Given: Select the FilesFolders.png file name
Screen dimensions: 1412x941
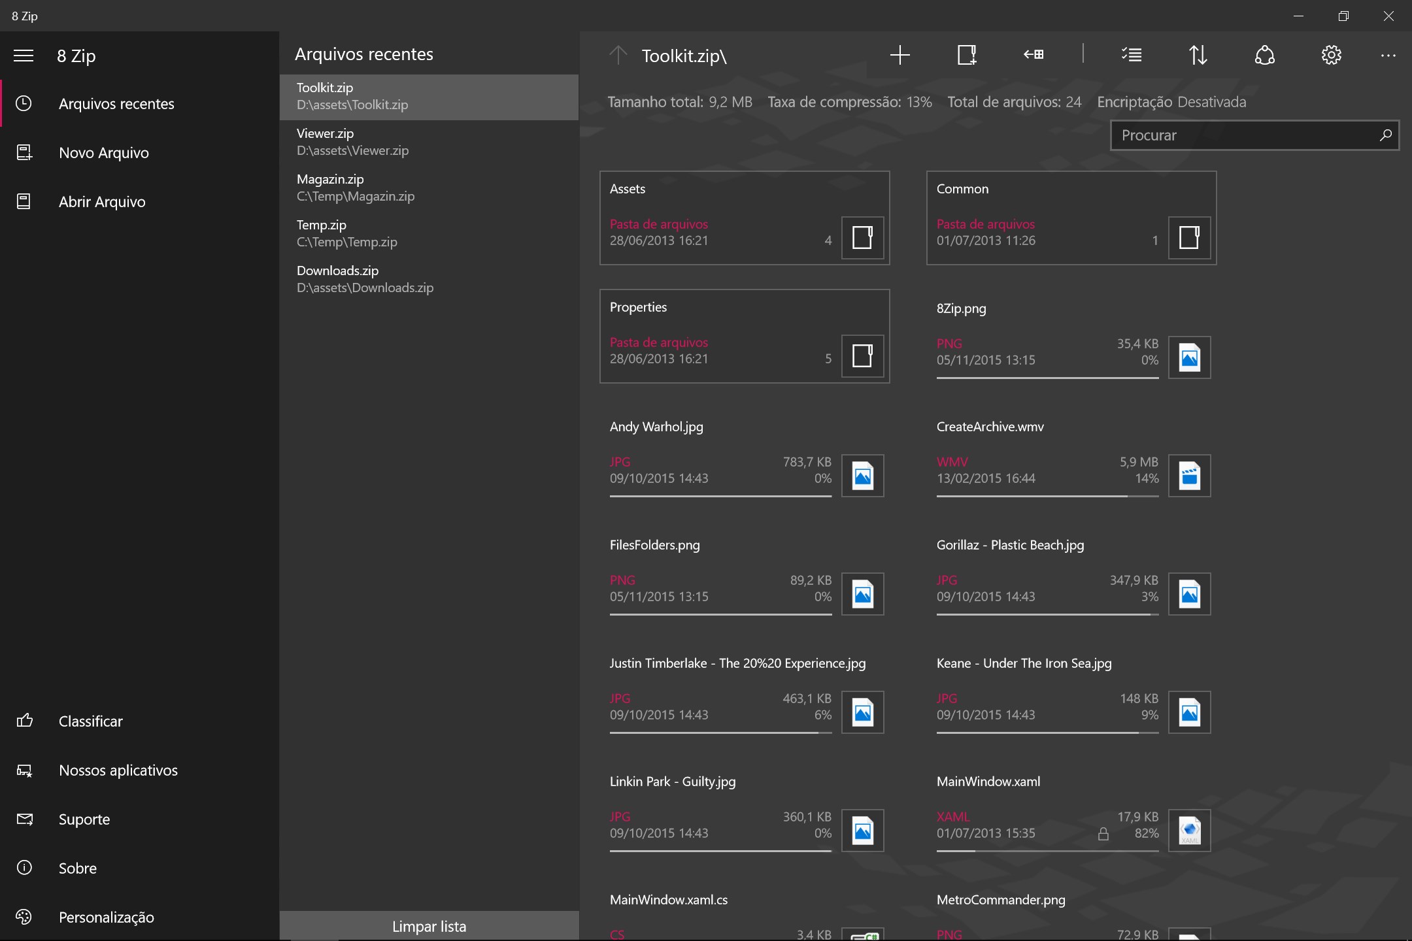Looking at the screenshot, I should click(x=654, y=545).
